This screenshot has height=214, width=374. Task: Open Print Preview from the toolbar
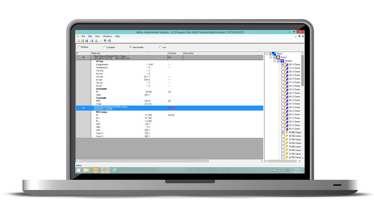[96, 40]
